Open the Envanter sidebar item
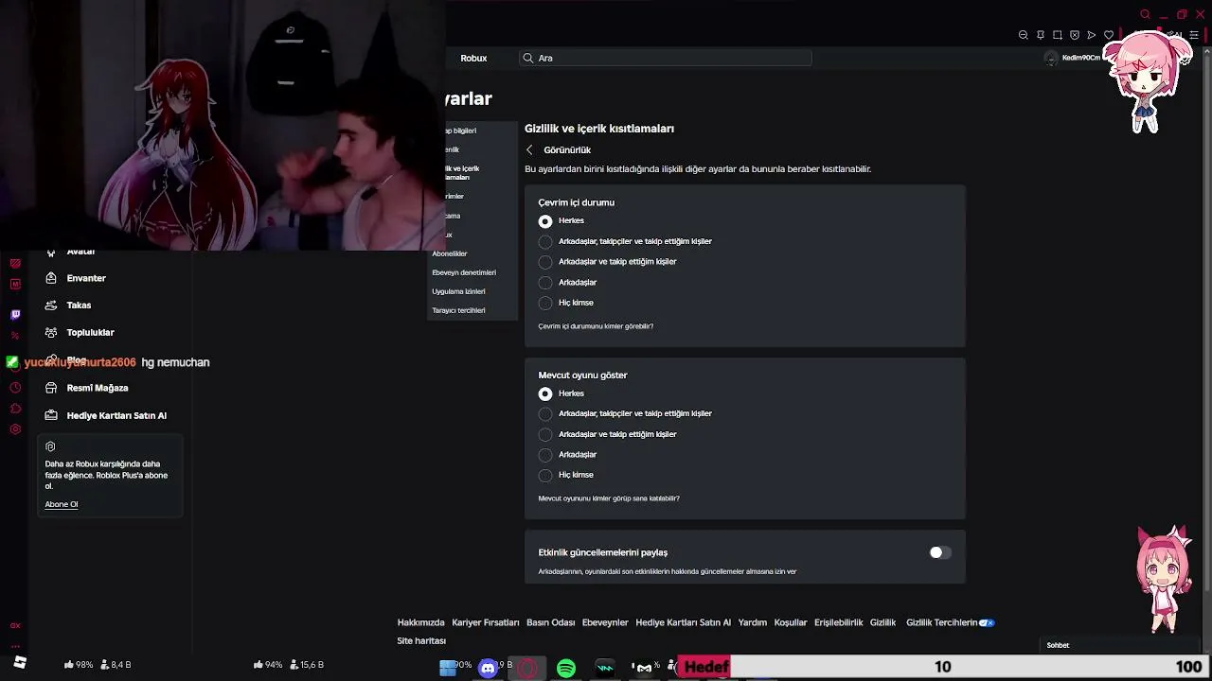 pyautogui.click(x=86, y=278)
